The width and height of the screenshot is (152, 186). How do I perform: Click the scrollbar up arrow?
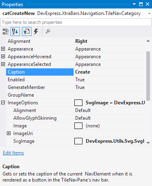[148, 41]
